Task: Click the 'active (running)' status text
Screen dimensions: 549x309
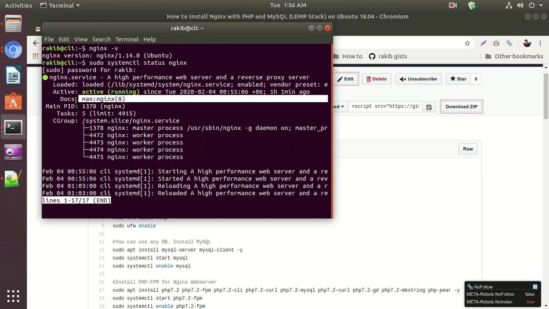Action: click(111, 92)
